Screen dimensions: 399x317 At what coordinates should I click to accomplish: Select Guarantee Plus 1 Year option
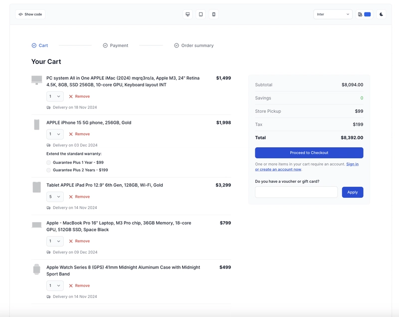[48, 162]
